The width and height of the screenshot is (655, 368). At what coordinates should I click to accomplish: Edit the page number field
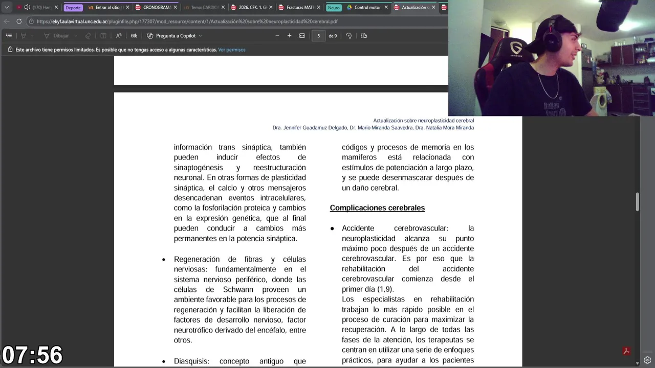318,36
